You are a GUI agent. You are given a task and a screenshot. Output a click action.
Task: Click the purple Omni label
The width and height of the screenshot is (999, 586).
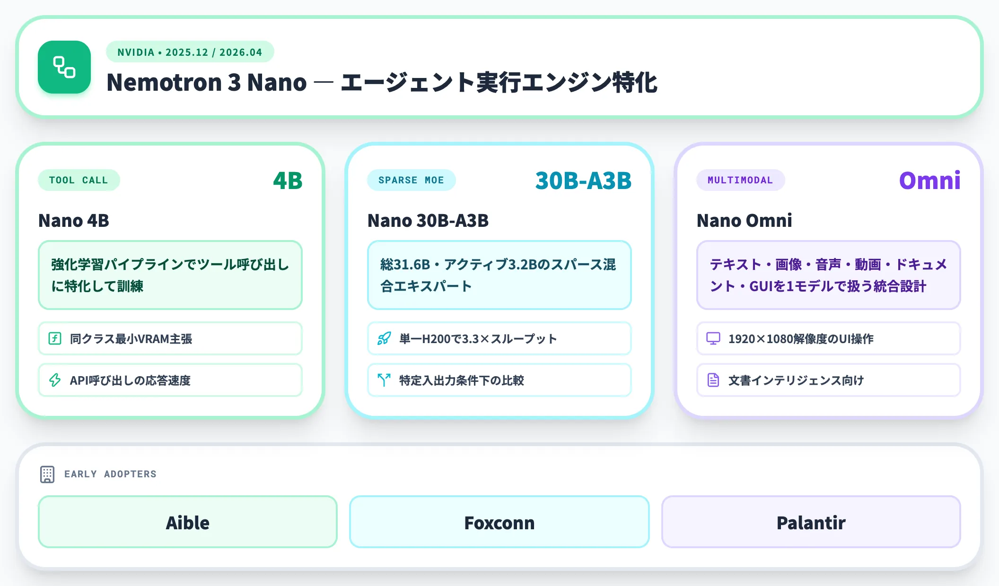click(930, 181)
